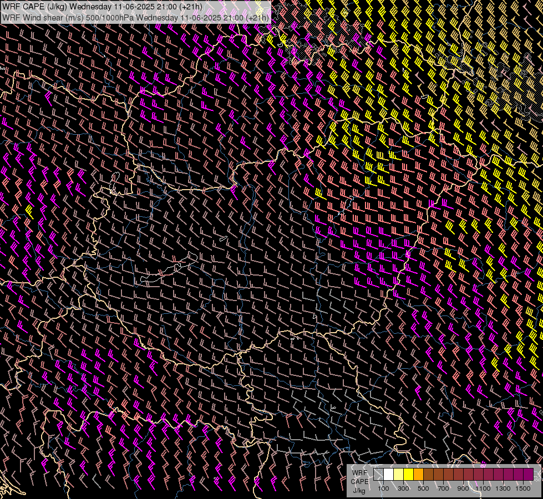Click the 'WRF CAPE (J/kg)' title line
Image resolution: width=543 pixels, height=499 pixels.
[x=102, y=7]
